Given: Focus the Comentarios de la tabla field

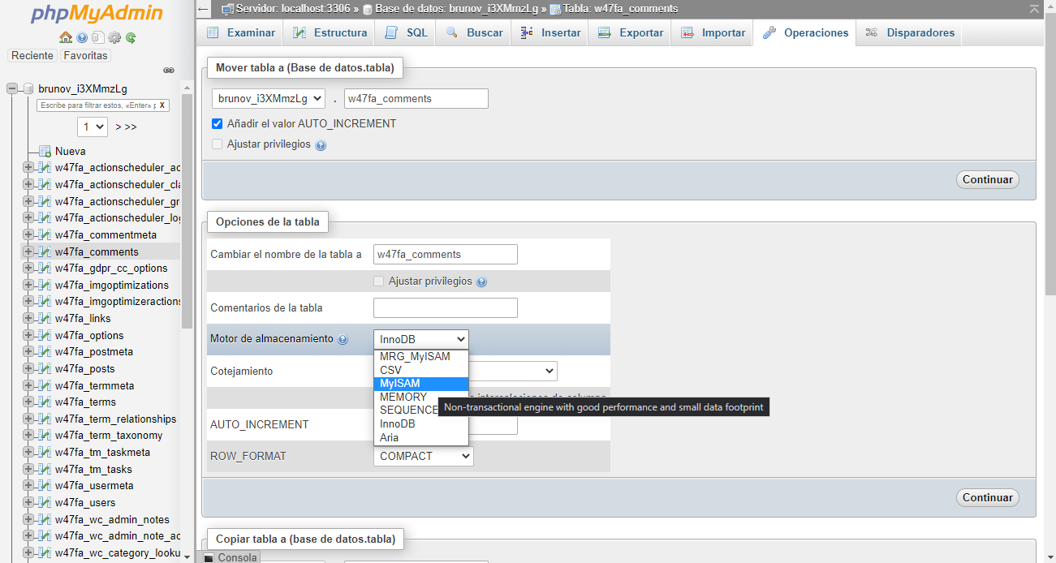Looking at the screenshot, I should tap(446, 307).
